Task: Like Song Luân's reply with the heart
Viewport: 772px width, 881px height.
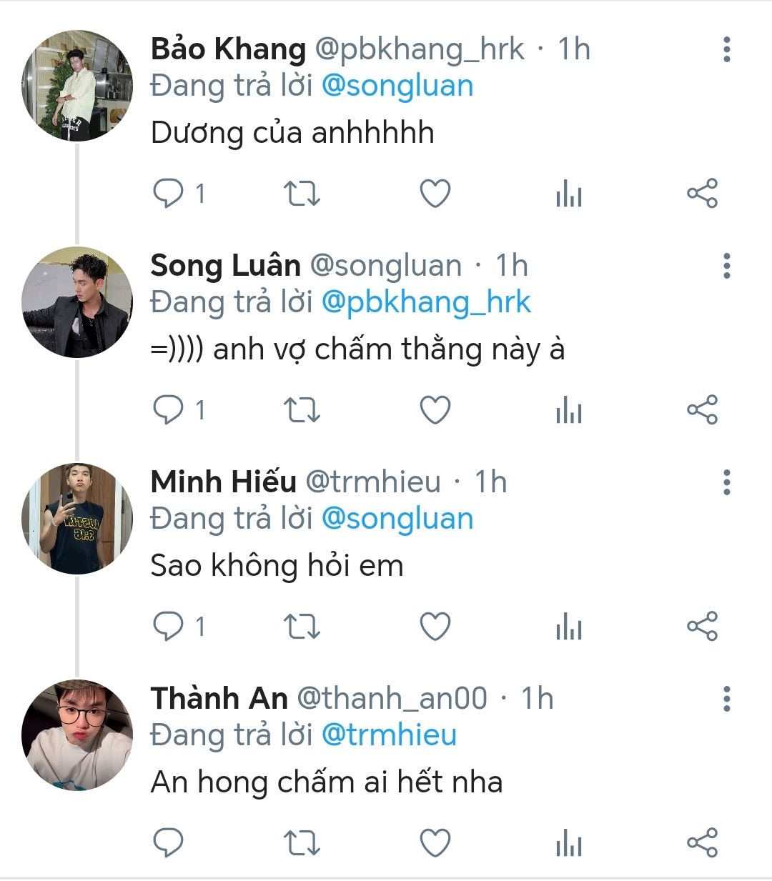Action: (x=435, y=410)
